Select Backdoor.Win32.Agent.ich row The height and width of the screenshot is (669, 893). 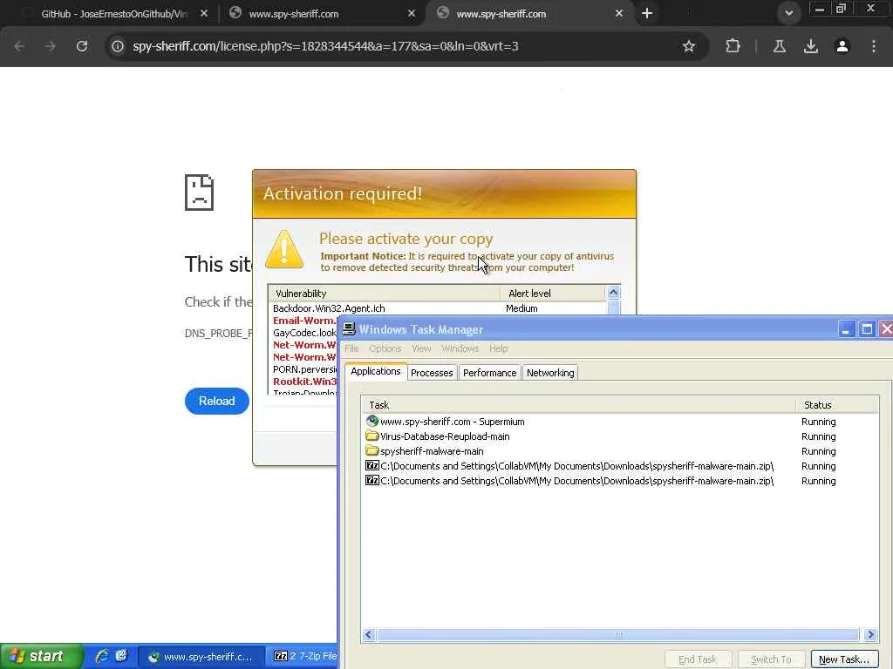(x=438, y=308)
